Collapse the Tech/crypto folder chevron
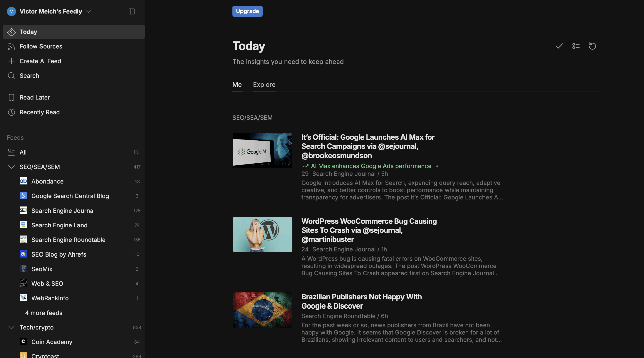The height and width of the screenshot is (358, 644). pyautogui.click(x=11, y=327)
